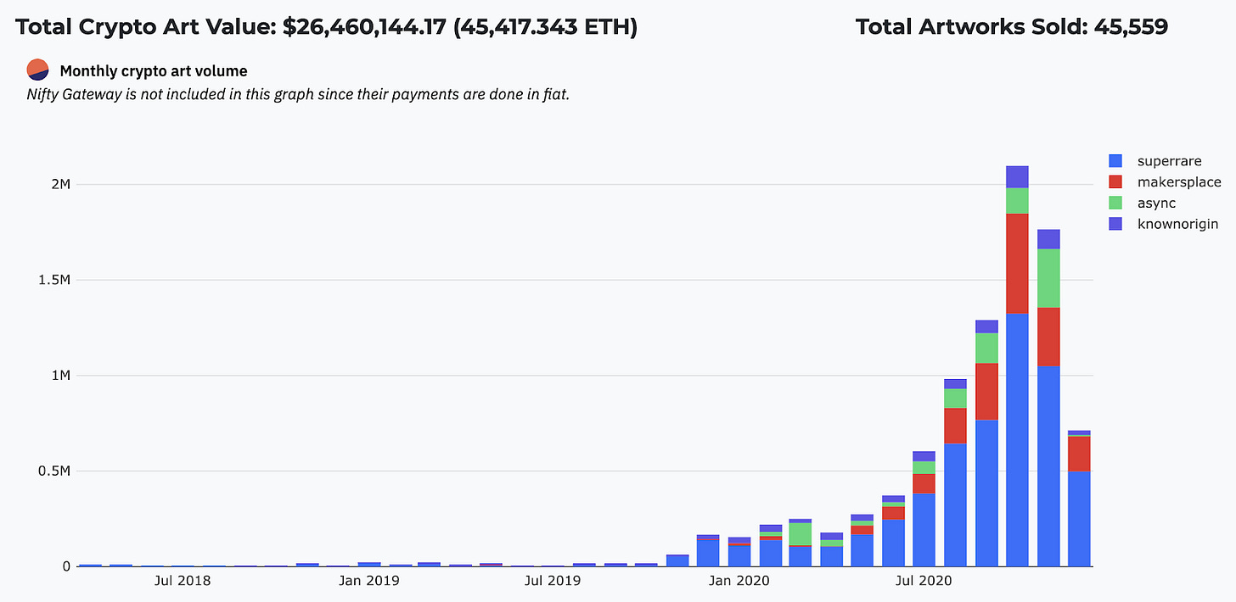Screen dimensions: 1236x602
Task: Click the red makersplace legend swatch
Action: coord(1116,182)
